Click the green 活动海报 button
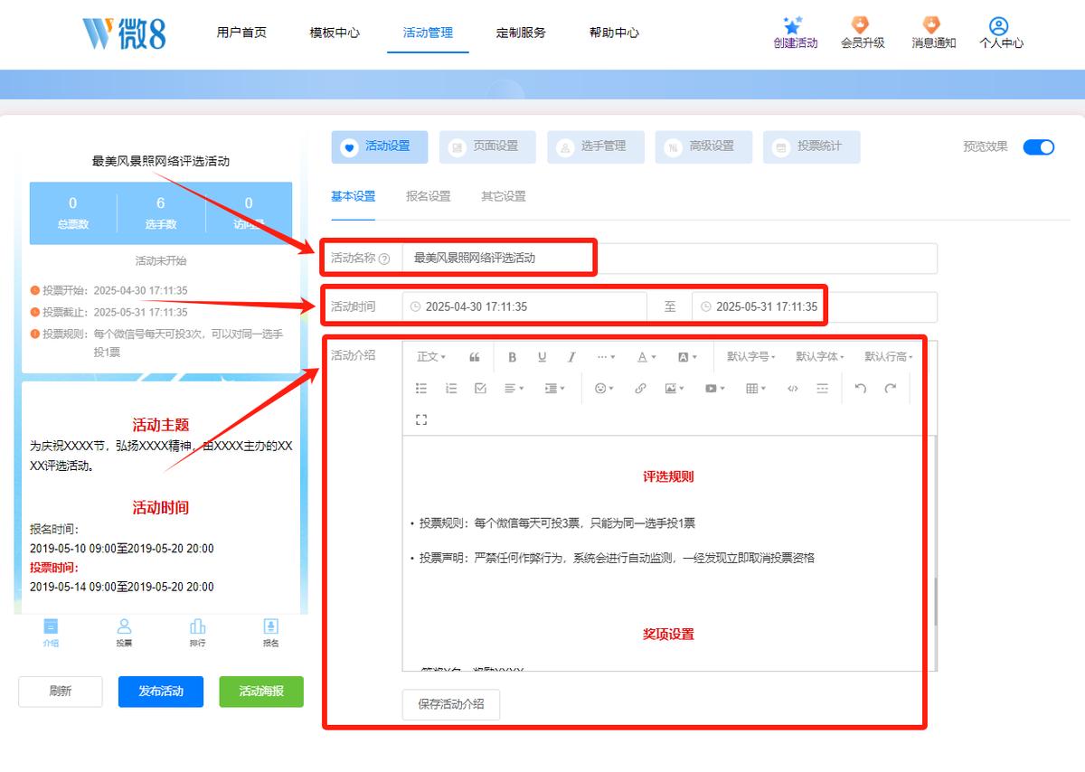This screenshot has height=772, width=1085. 261,692
